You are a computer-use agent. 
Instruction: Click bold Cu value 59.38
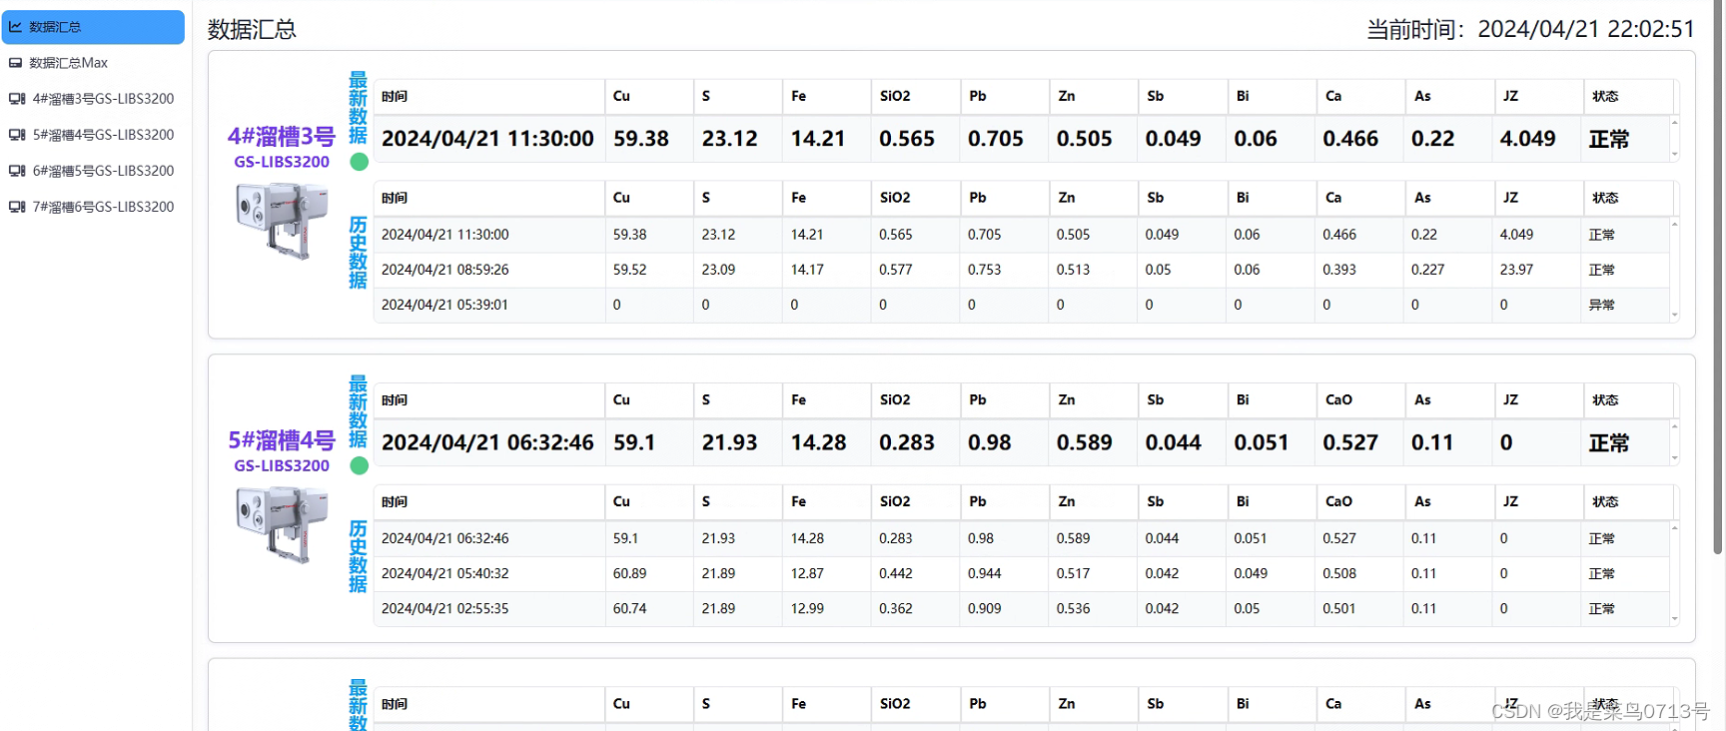click(641, 139)
